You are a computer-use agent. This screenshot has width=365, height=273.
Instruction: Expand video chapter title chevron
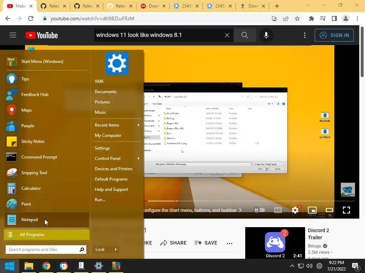[240, 210]
